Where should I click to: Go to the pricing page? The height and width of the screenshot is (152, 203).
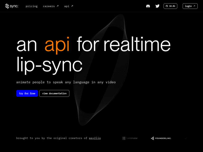click(31, 6)
